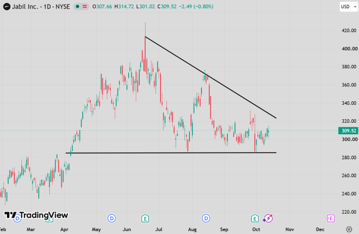Click the change value −2.49 (−0.80%)

pos(196,6)
